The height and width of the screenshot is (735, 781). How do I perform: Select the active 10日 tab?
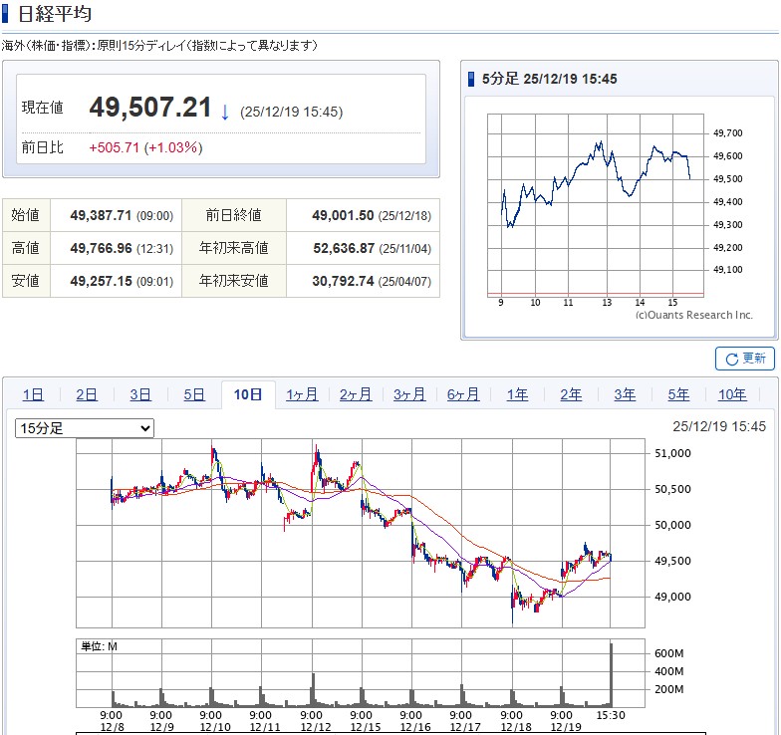click(x=248, y=395)
